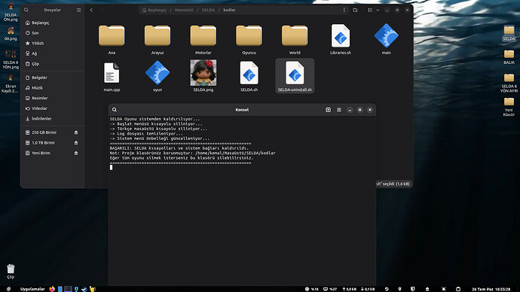Select the Arayuz folder
Screen dimensions: 520x292
pos(158,39)
